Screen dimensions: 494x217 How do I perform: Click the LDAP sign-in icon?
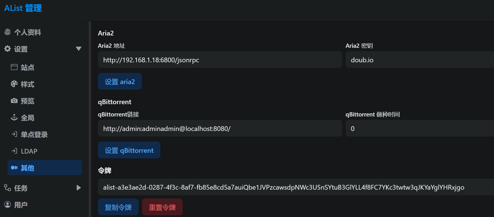tap(14, 151)
